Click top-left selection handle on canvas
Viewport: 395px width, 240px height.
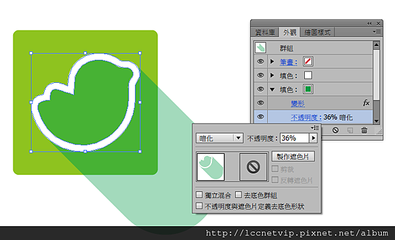tap(31, 53)
